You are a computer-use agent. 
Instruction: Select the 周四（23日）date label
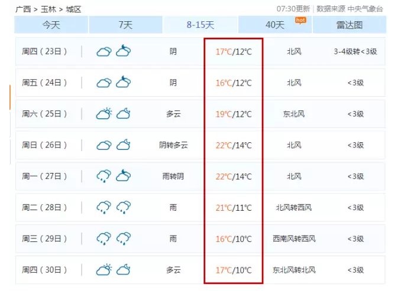tap(44, 51)
